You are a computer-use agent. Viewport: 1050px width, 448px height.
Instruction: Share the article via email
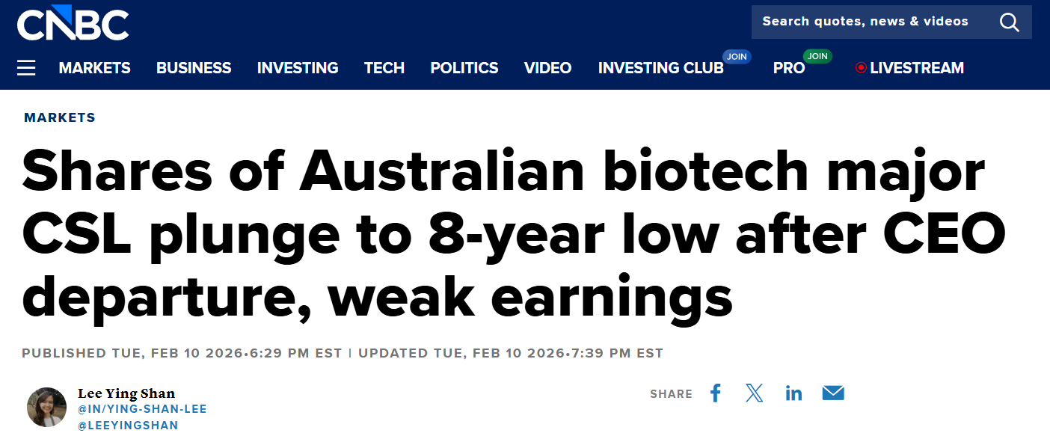833,392
